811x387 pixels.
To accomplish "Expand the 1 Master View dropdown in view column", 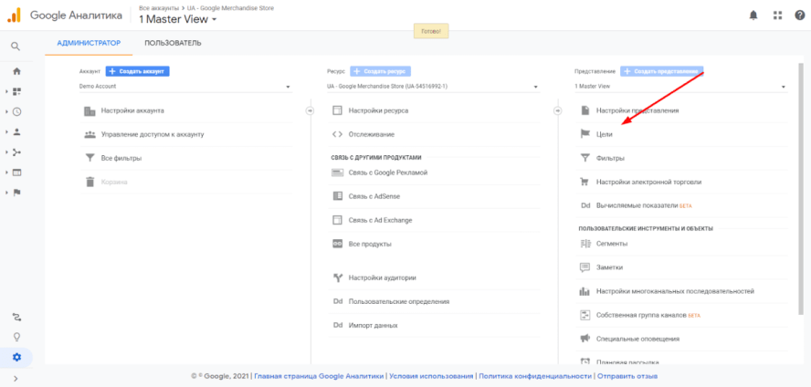I will [680, 87].
